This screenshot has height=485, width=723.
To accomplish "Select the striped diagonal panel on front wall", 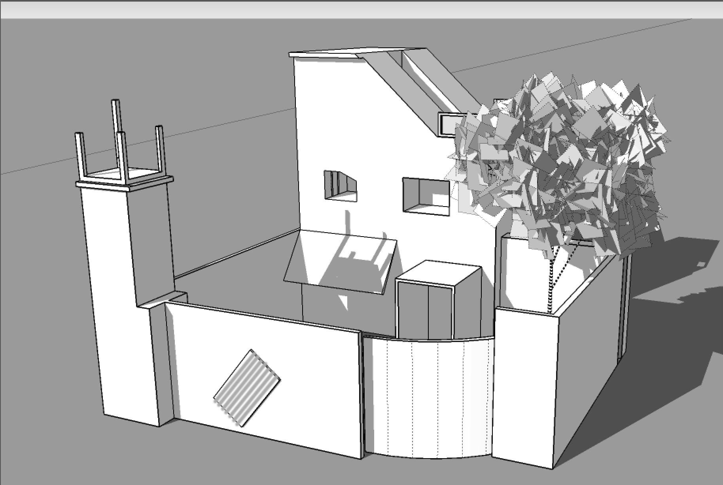I will (247, 388).
